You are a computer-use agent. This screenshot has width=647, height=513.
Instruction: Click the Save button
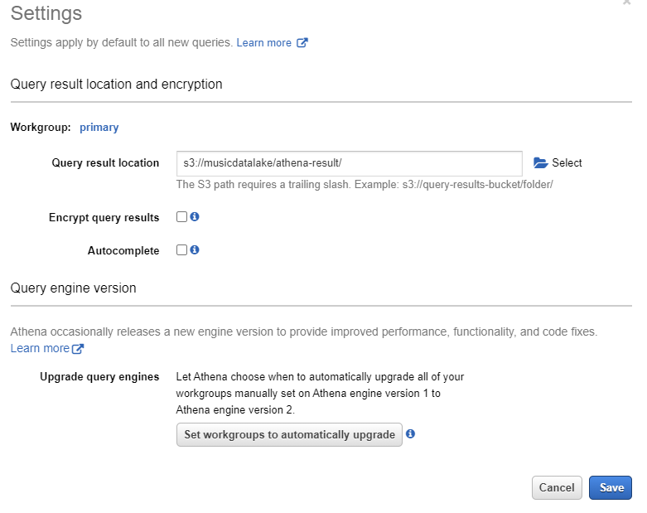(x=611, y=487)
